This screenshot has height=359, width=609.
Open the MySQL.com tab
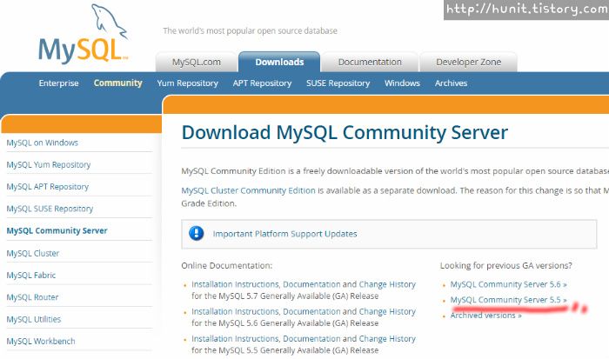(196, 62)
